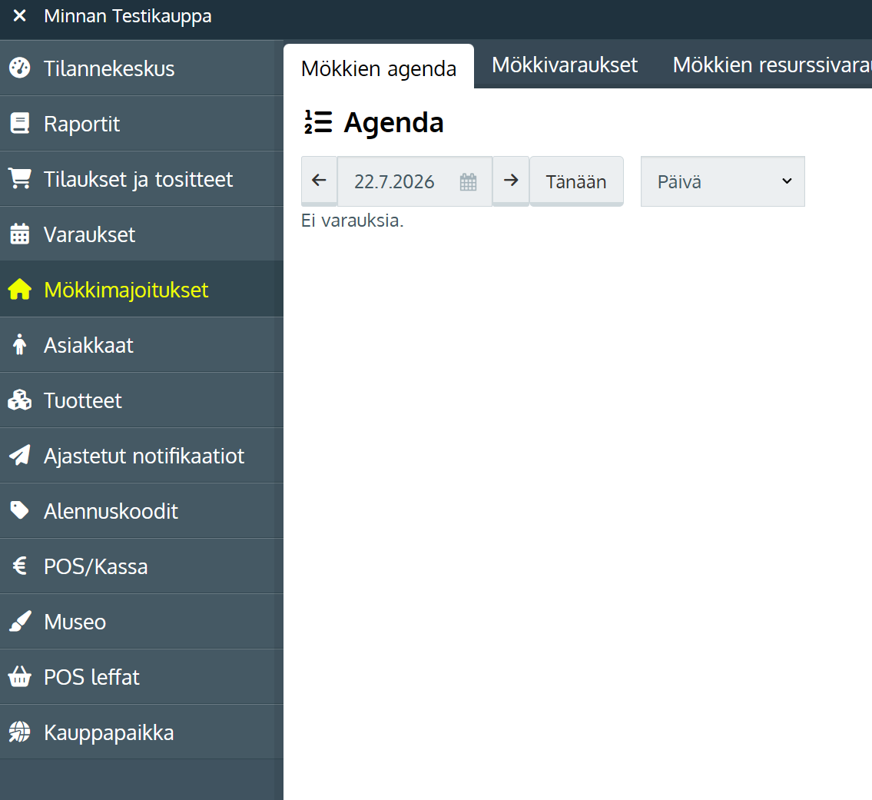
Task: Click the date field showing 22.7.2026
Action: tap(414, 181)
